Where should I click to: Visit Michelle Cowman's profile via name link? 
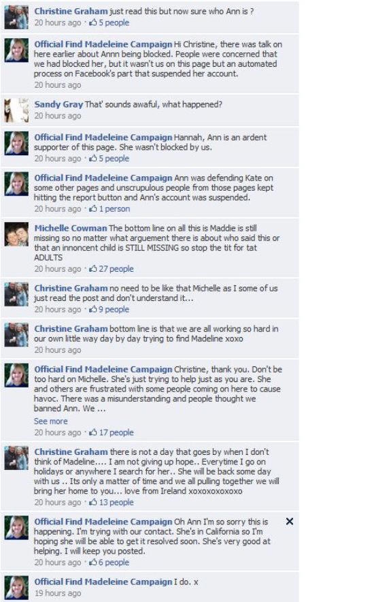pos(71,228)
